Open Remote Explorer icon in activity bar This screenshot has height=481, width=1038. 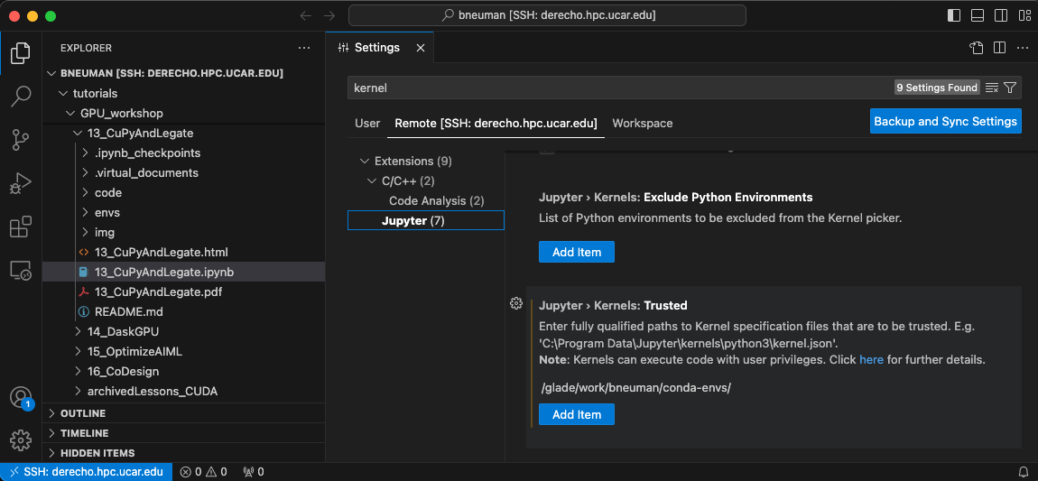pos(21,270)
